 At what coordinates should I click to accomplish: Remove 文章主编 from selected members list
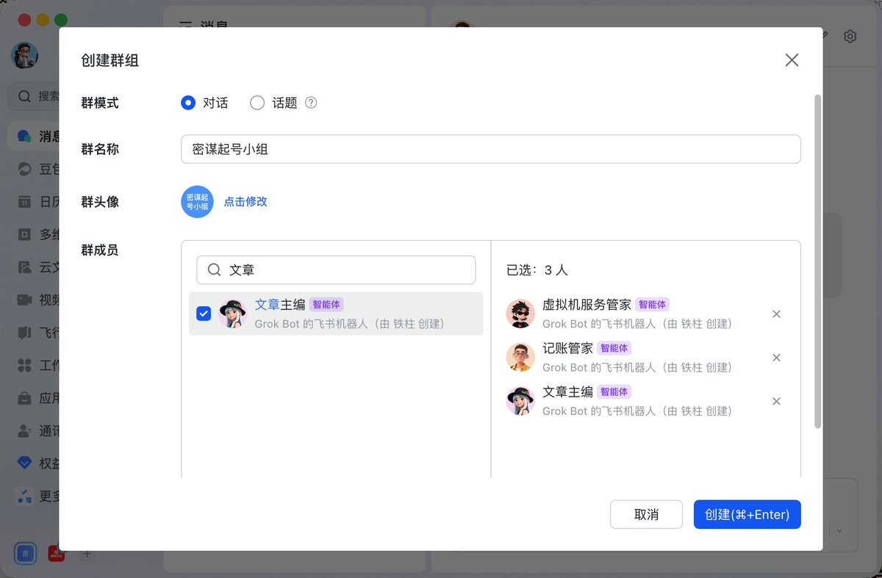tap(776, 401)
